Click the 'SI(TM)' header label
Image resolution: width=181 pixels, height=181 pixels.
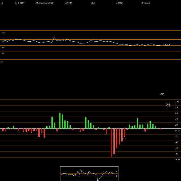(69, 3)
